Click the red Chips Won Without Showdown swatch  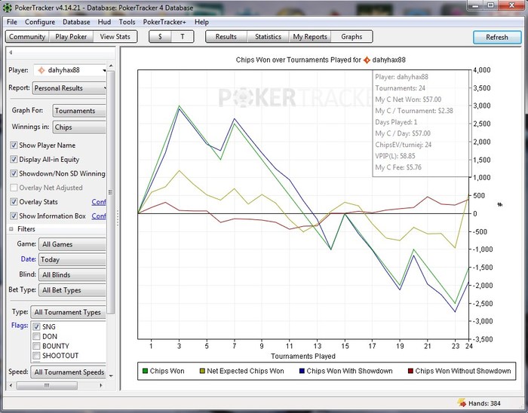point(410,371)
